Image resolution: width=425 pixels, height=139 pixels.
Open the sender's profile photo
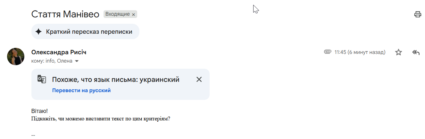click(x=16, y=56)
